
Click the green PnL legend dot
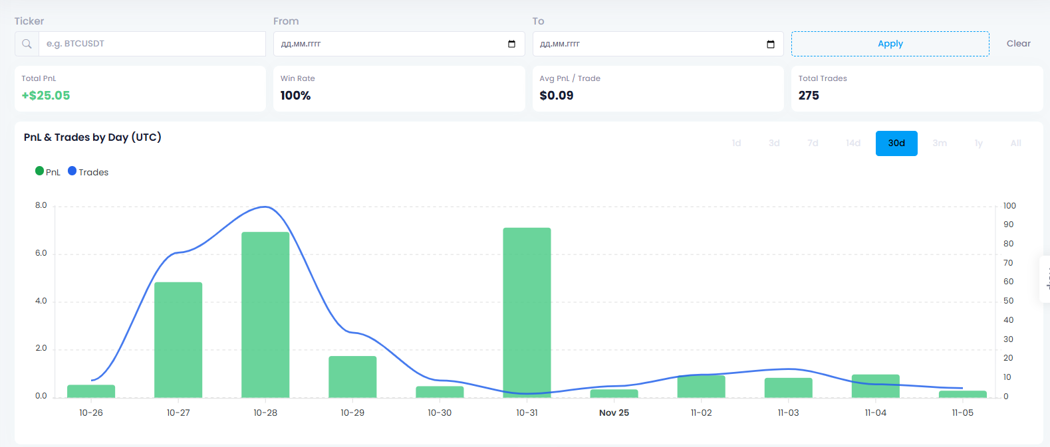(39, 171)
